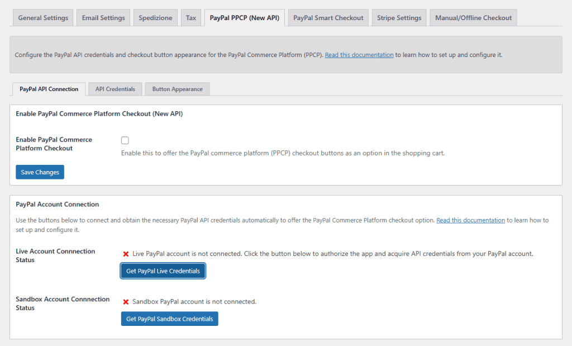572x346 pixels.
Task: Switch to the Button Appearance sub-tab
Action: 177,89
